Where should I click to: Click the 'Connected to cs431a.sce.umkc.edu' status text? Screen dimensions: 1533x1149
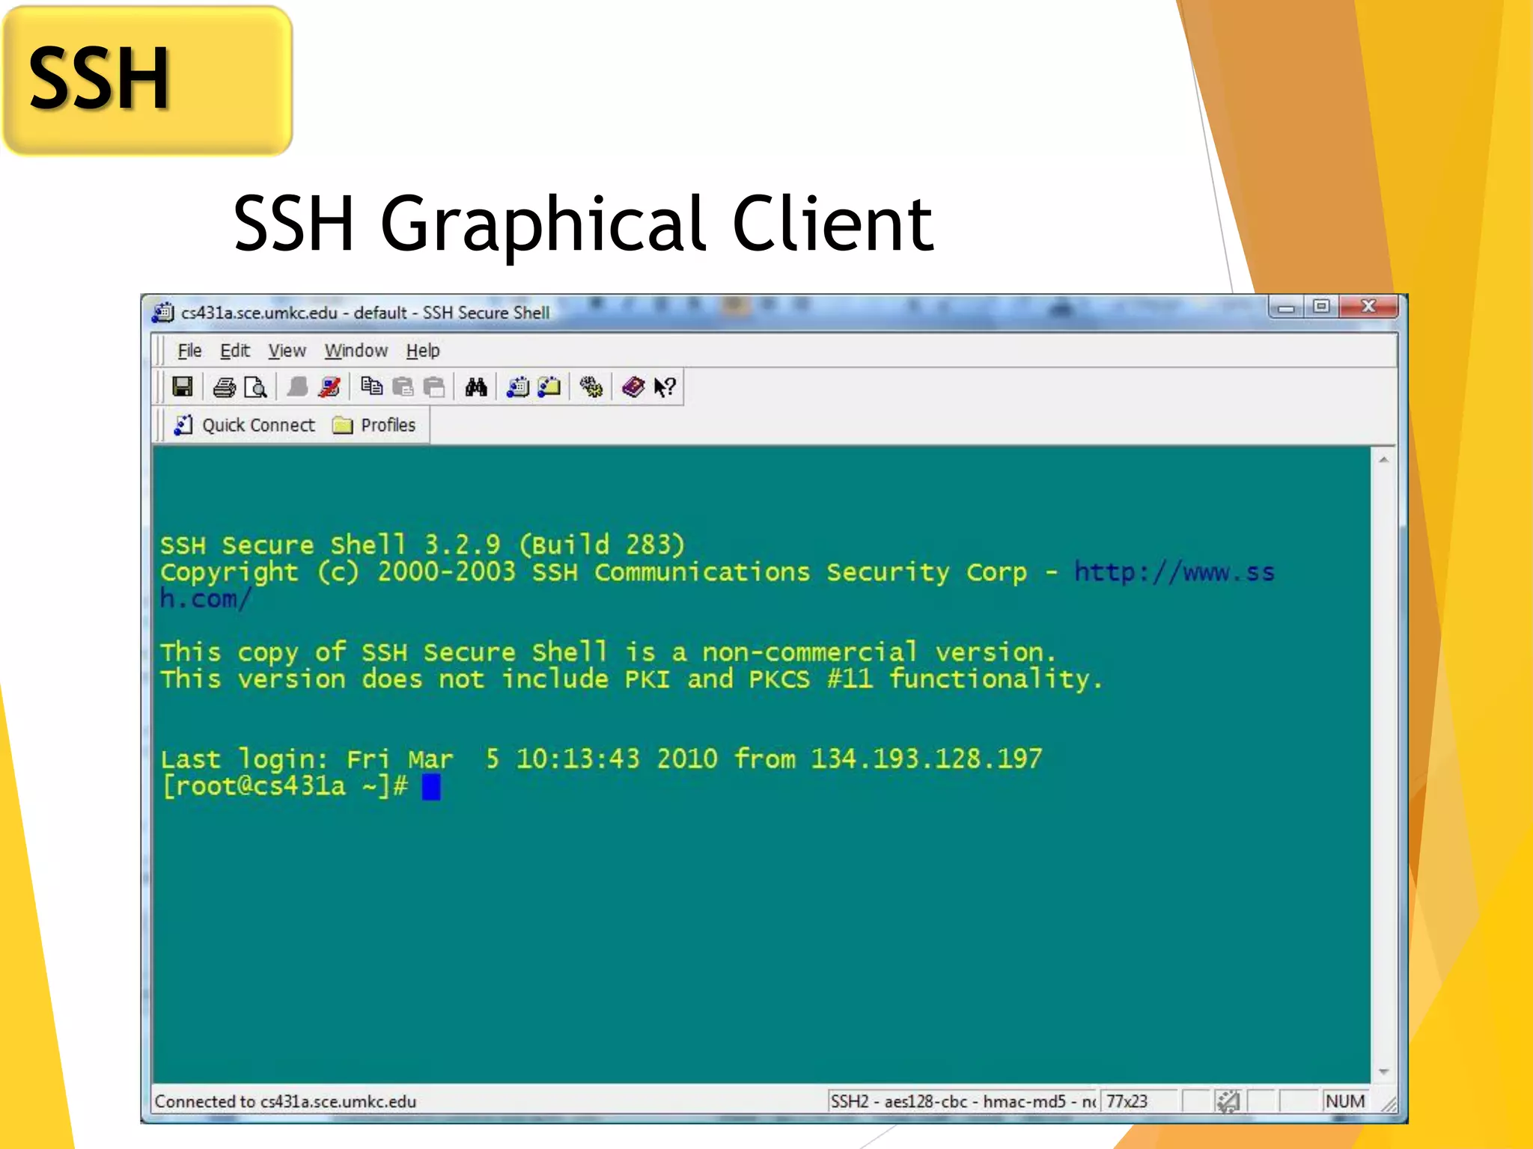click(x=285, y=1101)
